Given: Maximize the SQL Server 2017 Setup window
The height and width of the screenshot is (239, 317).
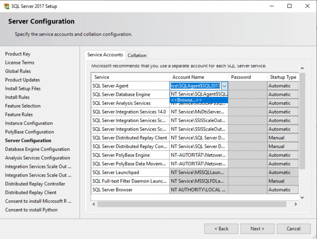Looking at the screenshot, I should (289, 6).
